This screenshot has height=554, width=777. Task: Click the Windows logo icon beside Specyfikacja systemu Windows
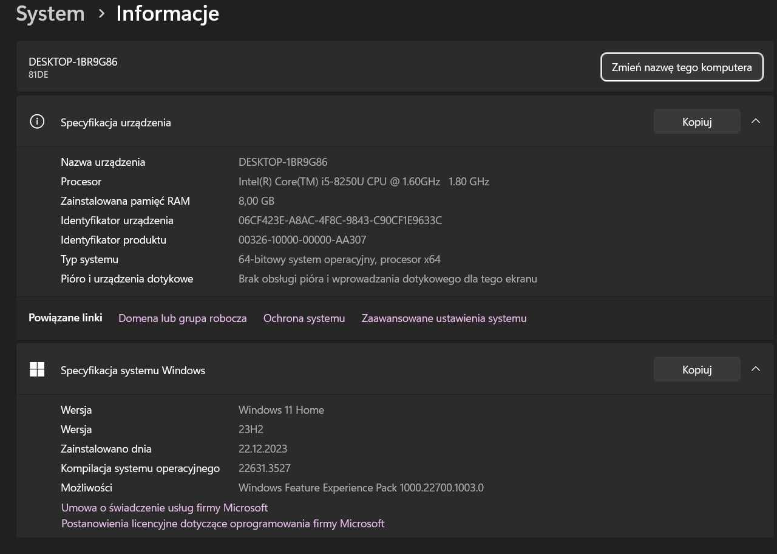click(x=37, y=369)
